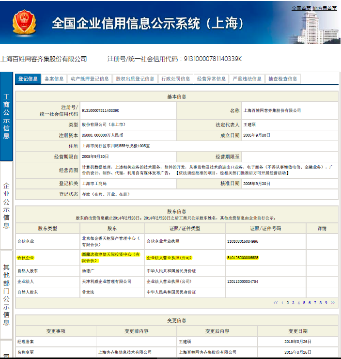Click the credit code 91310000781140339K in basic info
This screenshot has height=359, width=341.
[x=100, y=110]
